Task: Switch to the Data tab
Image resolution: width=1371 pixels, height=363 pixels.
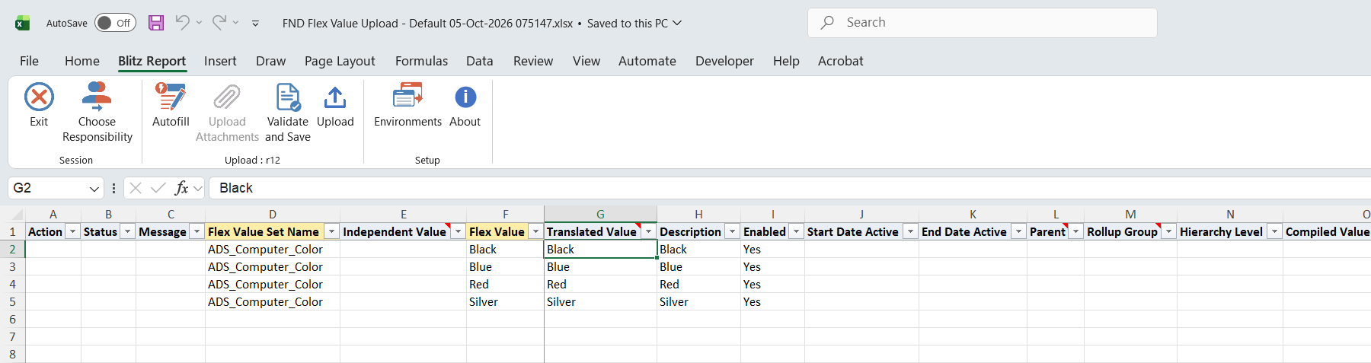Action: click(480, 61)
